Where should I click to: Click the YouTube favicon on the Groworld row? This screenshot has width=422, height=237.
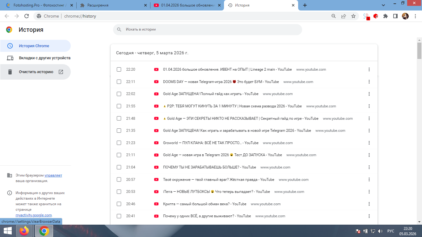[156, 143]
